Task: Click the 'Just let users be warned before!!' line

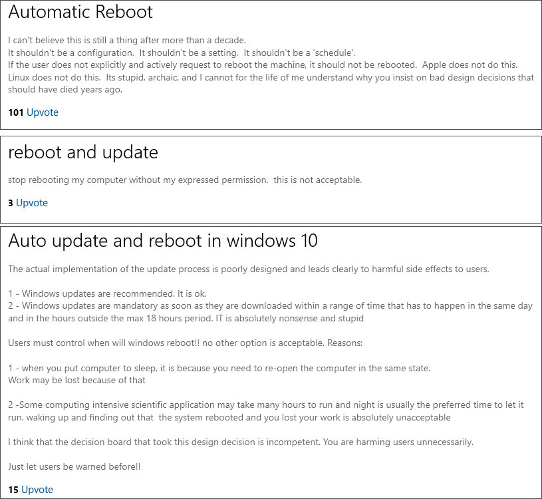Action: [x=73, y=466]
